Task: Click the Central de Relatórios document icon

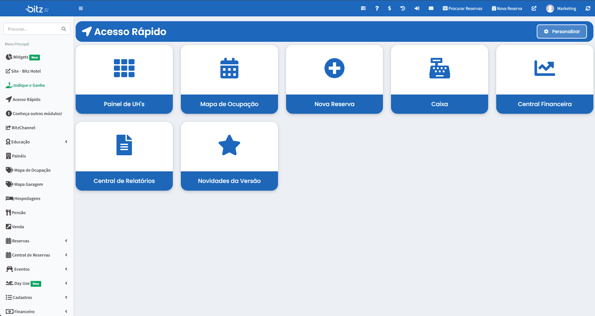Action: click(x=124, y=145)
